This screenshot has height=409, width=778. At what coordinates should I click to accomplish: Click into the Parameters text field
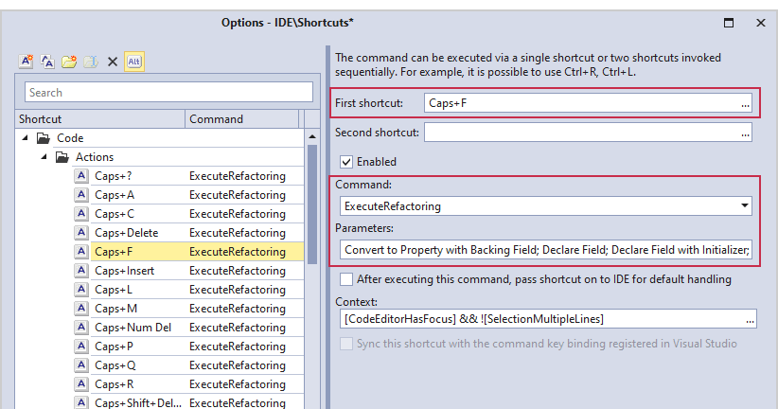coord(545,250)
